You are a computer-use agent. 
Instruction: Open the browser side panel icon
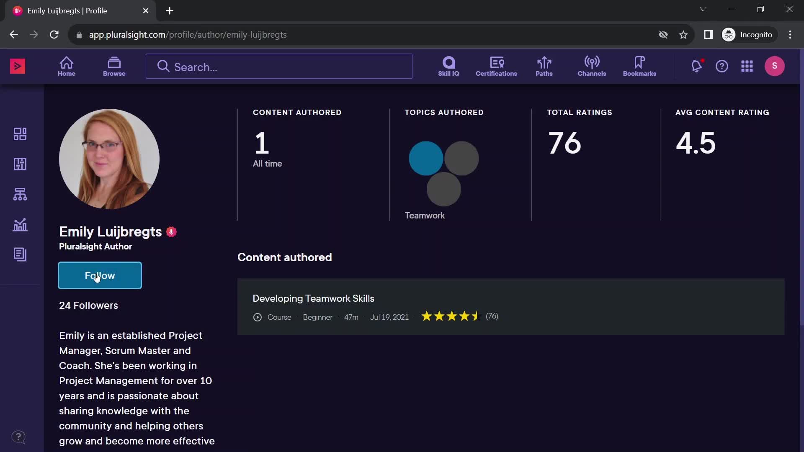click(708, 35)
